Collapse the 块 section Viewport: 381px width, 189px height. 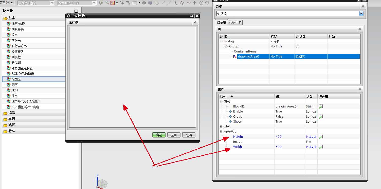click(360, 29)
